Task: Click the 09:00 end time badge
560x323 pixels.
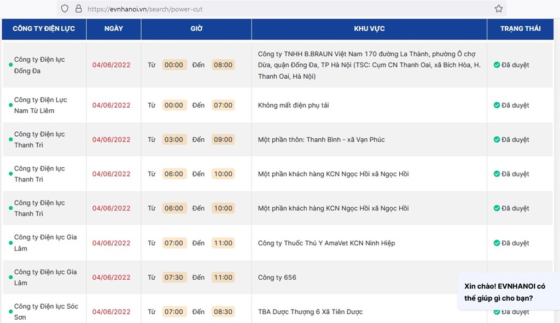Action: pyautogui.click(x=223, y=139)
